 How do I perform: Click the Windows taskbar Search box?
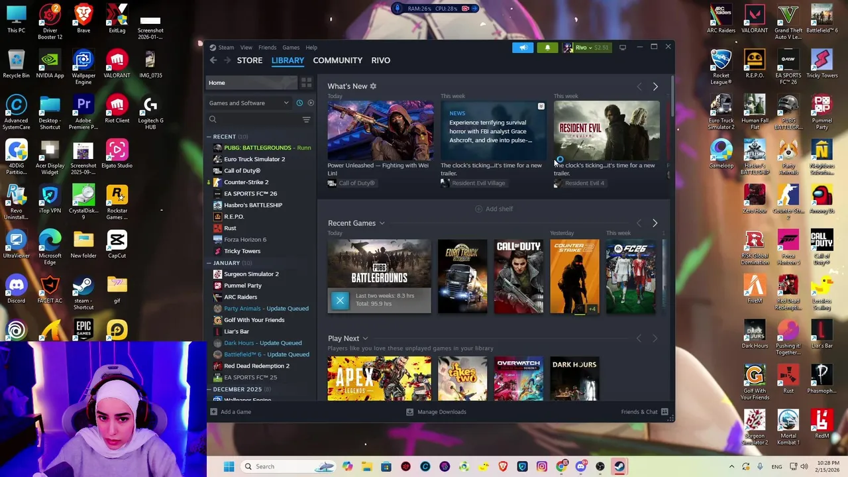coord(288,466)
